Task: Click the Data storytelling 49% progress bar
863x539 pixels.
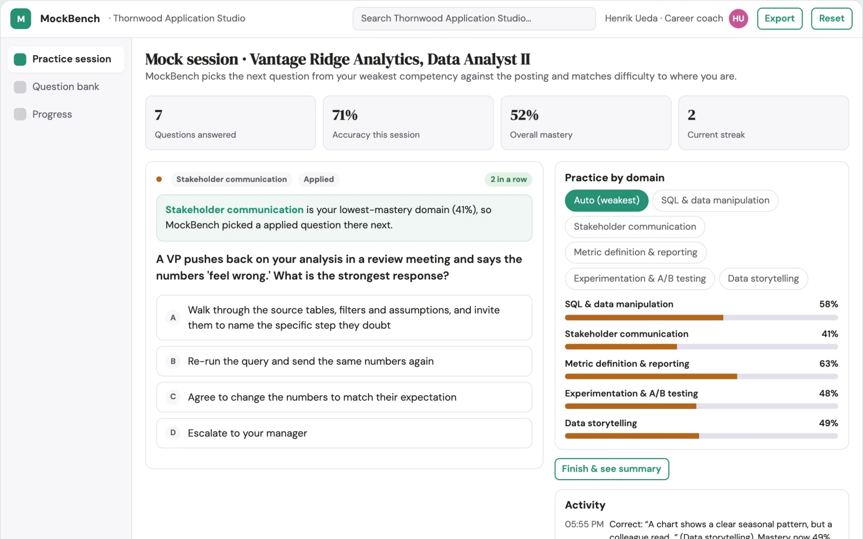Action: point(701,436)
